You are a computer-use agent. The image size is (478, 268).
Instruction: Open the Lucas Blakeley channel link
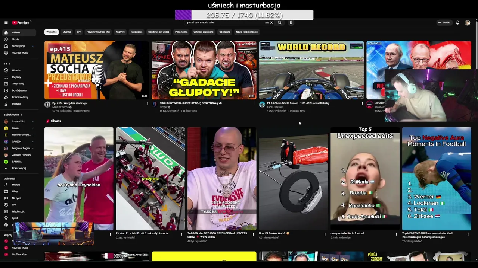pos(275,107)
